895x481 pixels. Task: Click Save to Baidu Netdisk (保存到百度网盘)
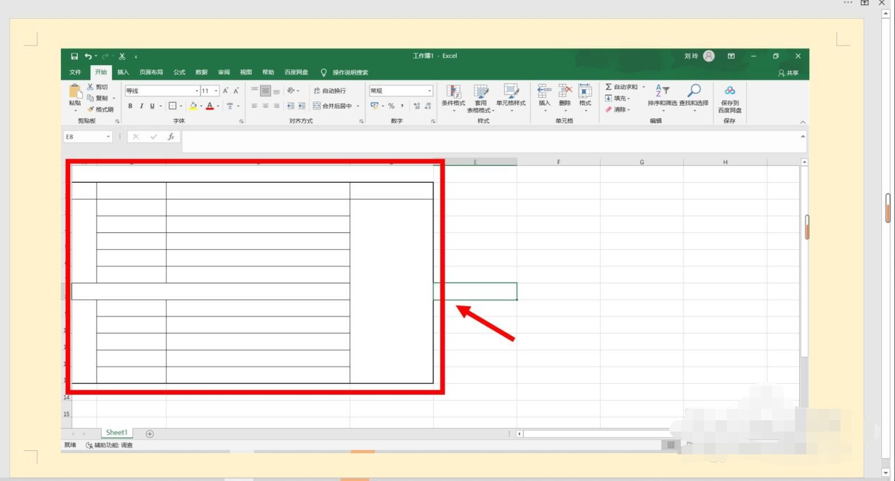pyautogui.click(x=730, y=98)
